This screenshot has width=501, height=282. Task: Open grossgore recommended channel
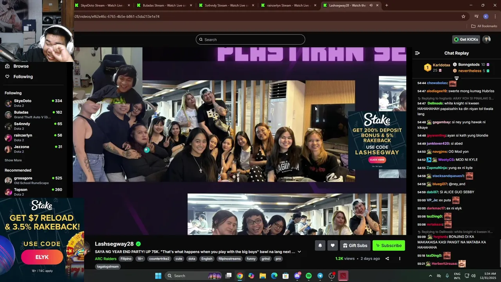[x=33, y=181]
